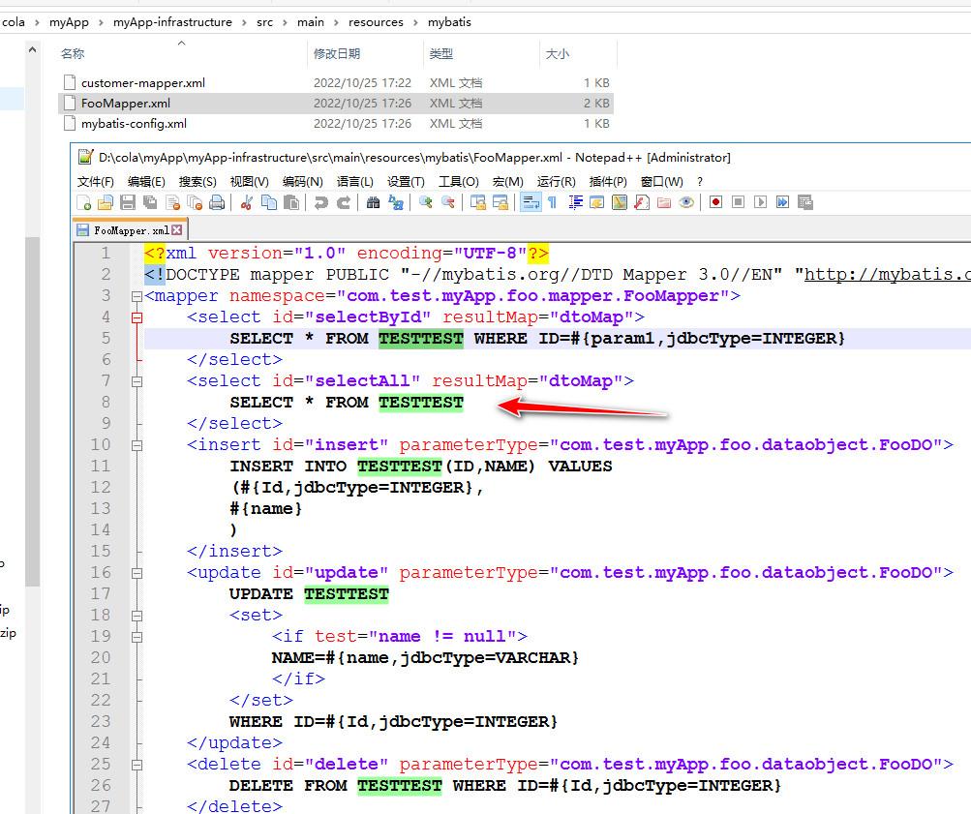The width and height of the screenshot is (971, 814).
Task: Click the Paste toolbar icon
Action: pyautogui.click(x=291, y=202)
